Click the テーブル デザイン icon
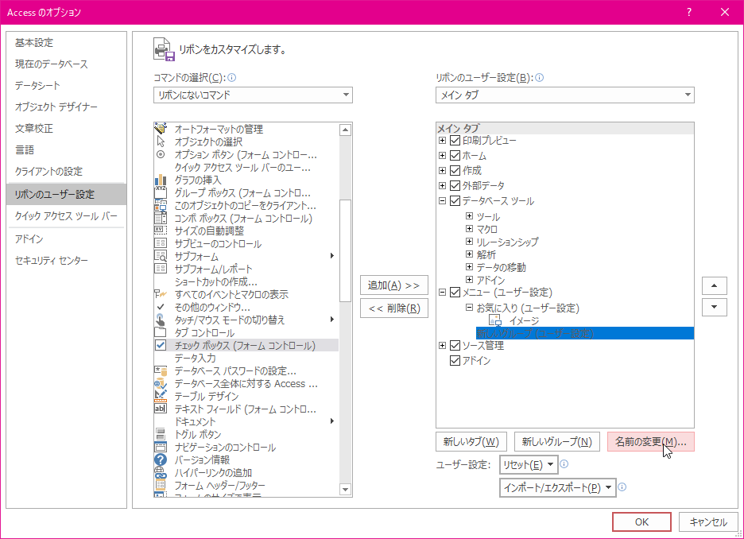Image resolution: width=744 pixels, height=539 pixels. click(x=161, y=396)
